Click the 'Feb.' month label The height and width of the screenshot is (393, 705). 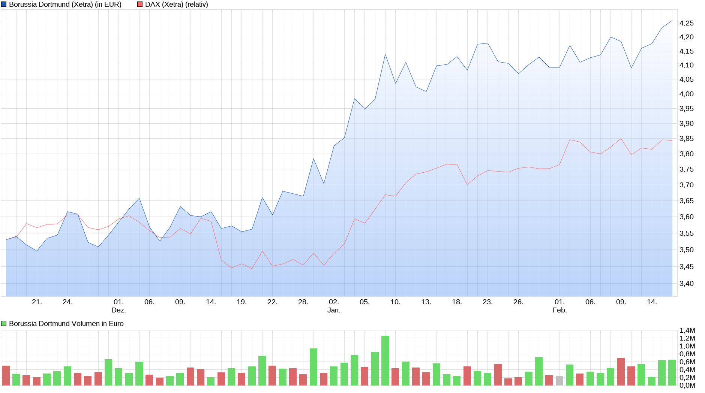coord(559,310)
